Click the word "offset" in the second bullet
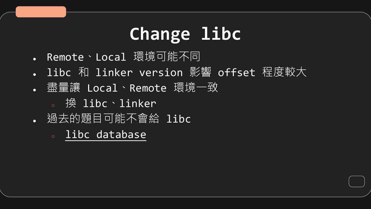 click(237, 73)
